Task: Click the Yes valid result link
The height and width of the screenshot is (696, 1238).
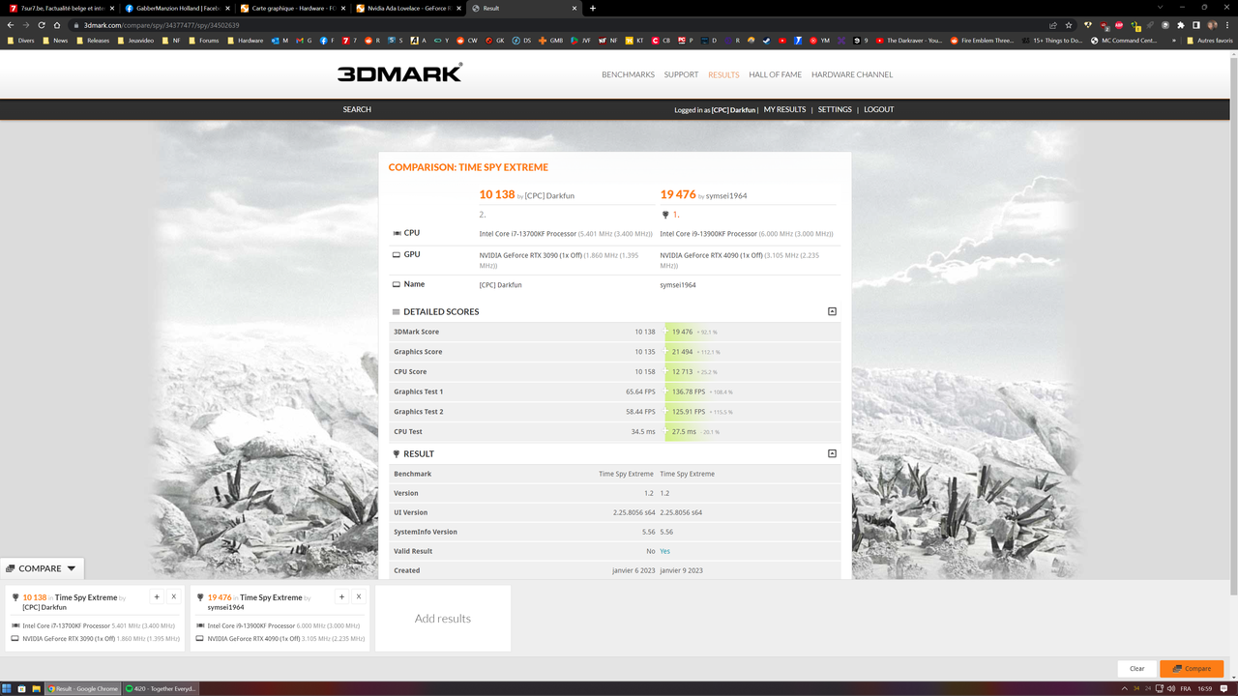Action: (x=664, y=551)
